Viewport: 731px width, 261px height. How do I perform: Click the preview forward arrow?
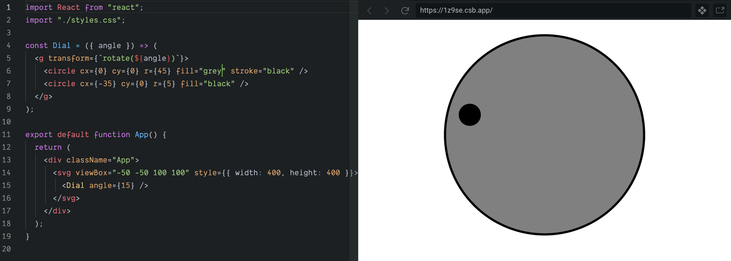tap(386, 11)
